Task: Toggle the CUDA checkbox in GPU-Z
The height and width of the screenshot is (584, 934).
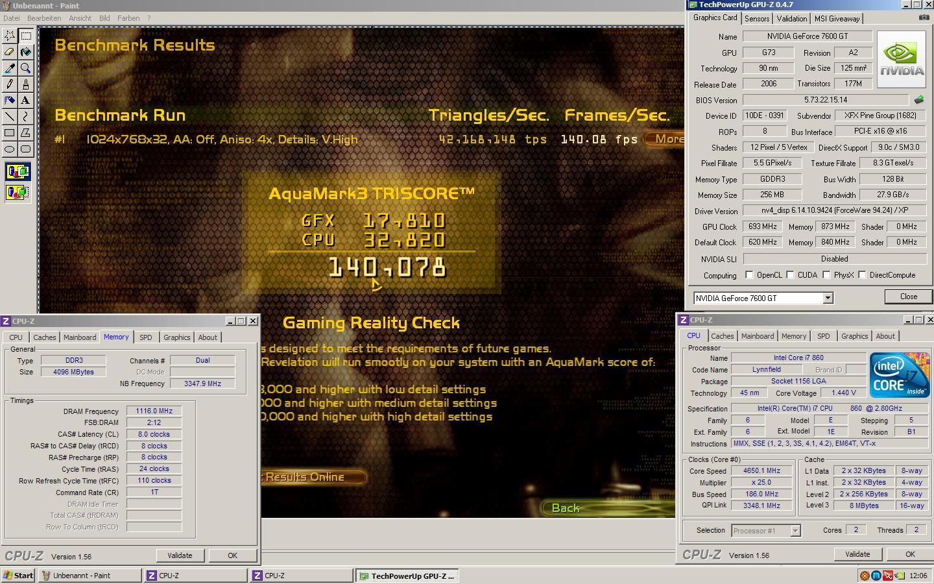Action: [x=790, y=275]
